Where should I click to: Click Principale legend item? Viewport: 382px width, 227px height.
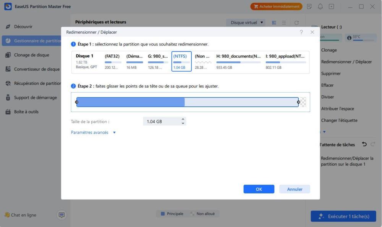[172, 214]
